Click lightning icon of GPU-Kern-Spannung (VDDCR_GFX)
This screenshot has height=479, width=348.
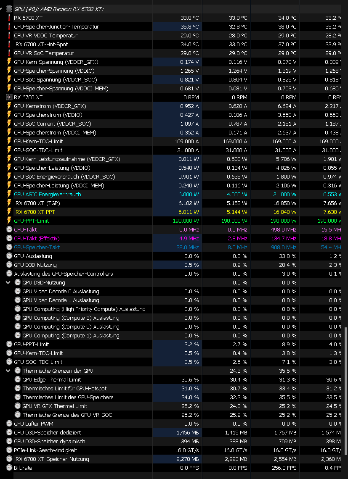9,62
